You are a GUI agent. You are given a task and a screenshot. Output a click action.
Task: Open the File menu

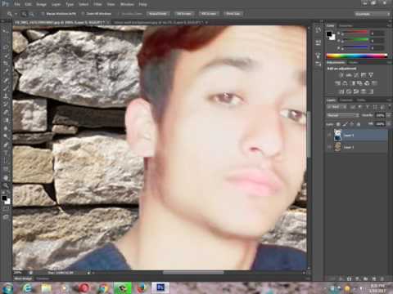pos(17,4)
